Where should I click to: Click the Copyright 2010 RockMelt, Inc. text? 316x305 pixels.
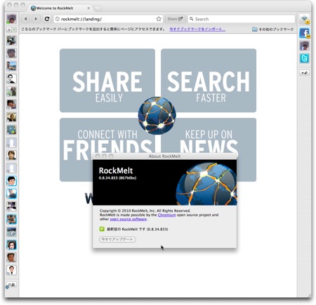click(145, 210)
